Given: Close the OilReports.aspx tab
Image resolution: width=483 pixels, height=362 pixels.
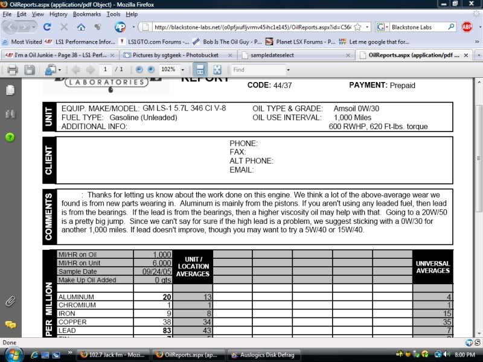Looking at the screenshot, I should tap(466, 55).
